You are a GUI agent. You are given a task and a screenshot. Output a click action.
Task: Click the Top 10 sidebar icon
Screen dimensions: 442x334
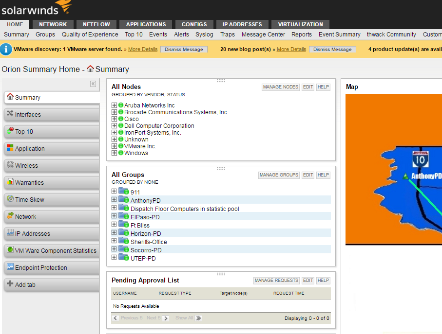(10, 130)
